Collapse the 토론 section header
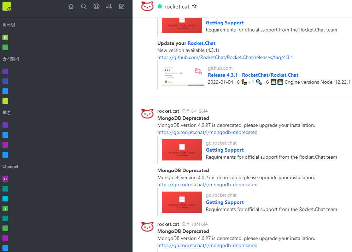Viewport: 352px width, 252px height. tap(7, 112)
